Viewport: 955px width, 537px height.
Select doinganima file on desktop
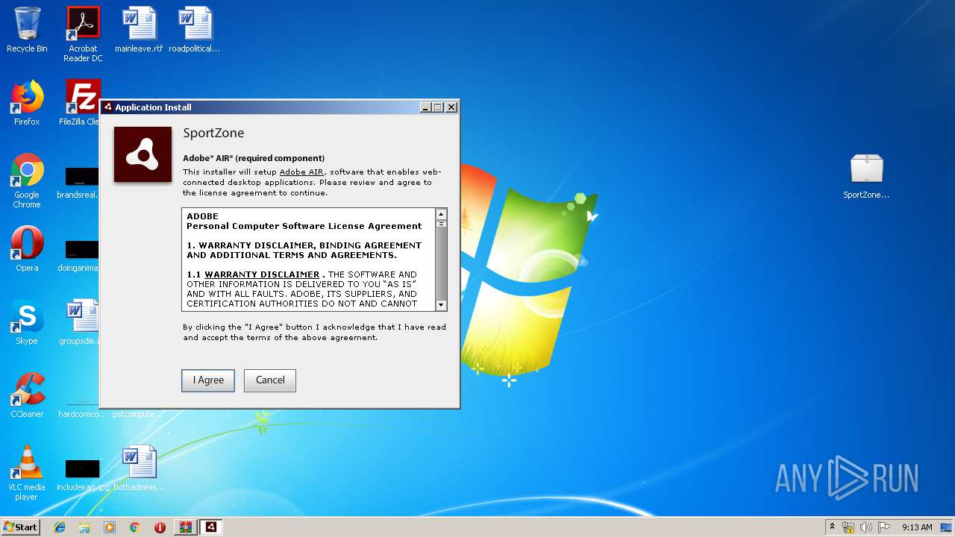click(x=79, y=257)
